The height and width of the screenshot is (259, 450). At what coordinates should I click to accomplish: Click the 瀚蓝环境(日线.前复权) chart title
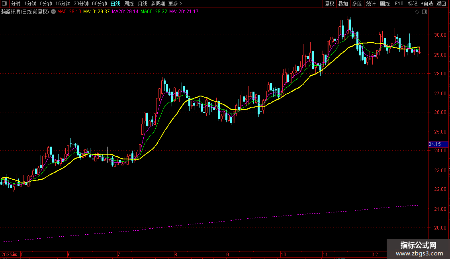coord(25,12)
